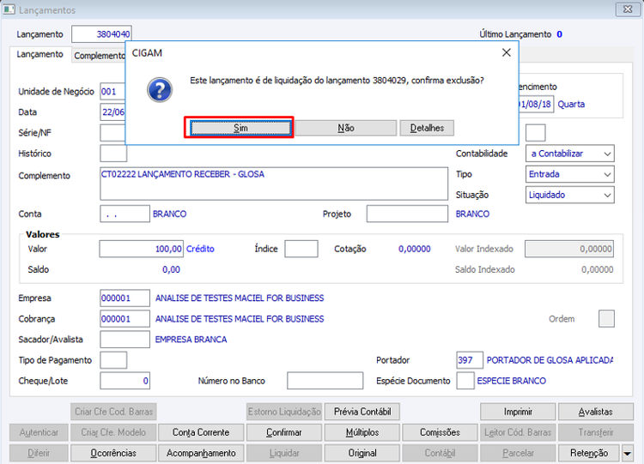Click the Espécie Documento field
This screenshot has height=464, width=644.
tap(465, 381)
